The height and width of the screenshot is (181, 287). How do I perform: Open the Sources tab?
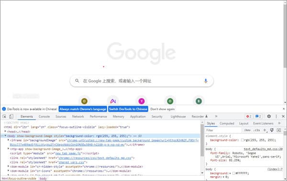pos(61,116)
